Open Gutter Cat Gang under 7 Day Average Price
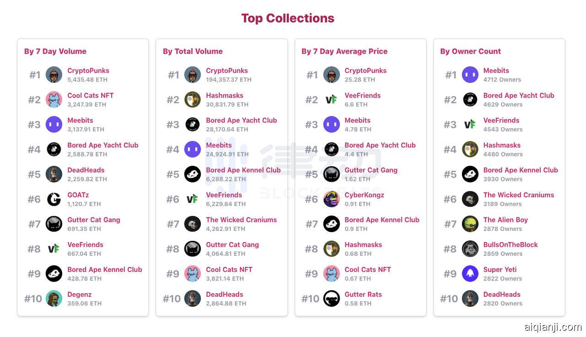Viewport: 586px width, 337px height. click(x=371, y=170)
